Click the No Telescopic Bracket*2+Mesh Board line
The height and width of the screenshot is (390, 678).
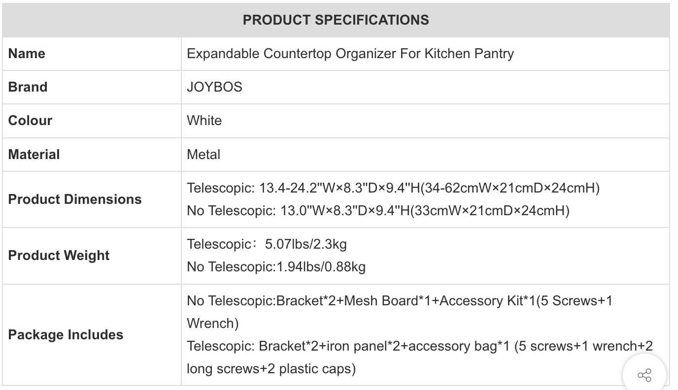click(x=399, y=301)
